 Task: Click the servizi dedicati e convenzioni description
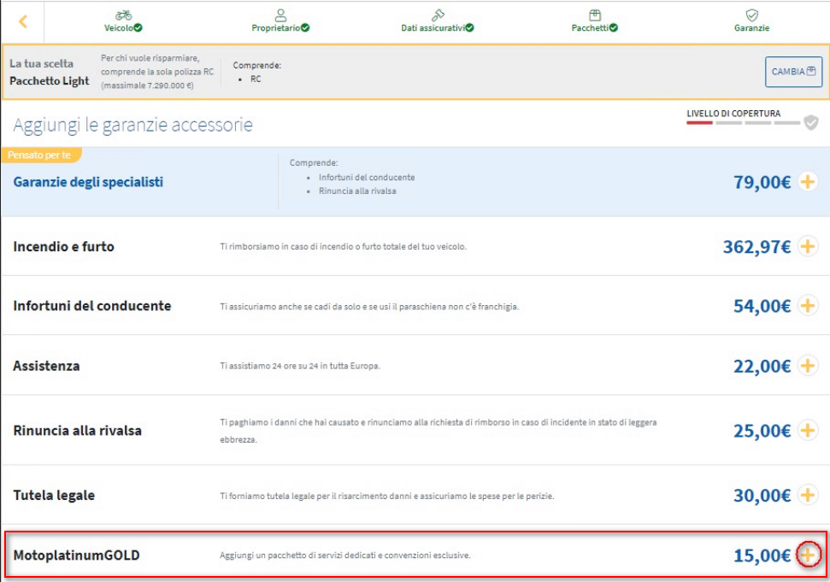(x=345, y=555)
